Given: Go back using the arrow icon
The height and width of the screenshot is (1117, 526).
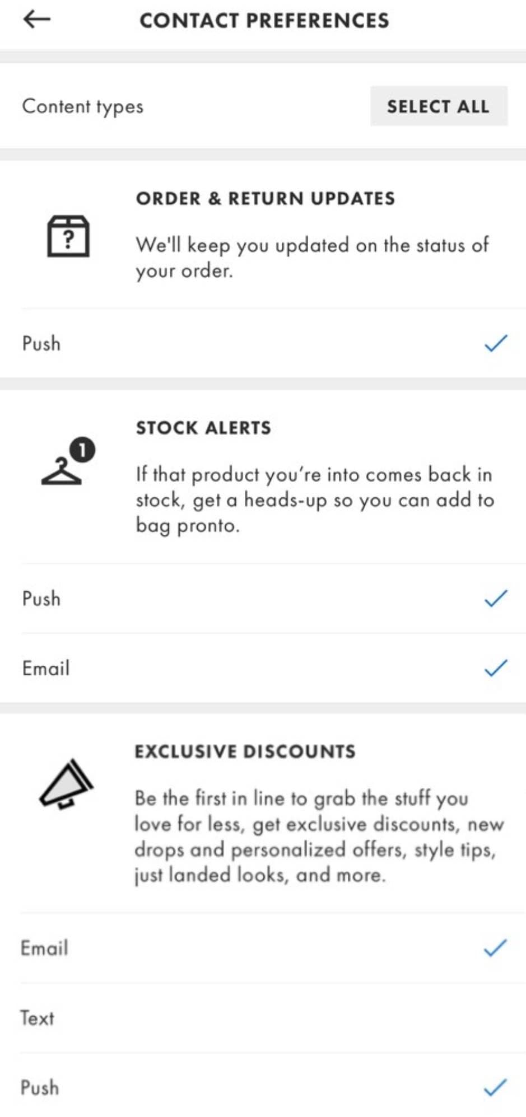Looking at the screenshot, I should click(37, 20).
